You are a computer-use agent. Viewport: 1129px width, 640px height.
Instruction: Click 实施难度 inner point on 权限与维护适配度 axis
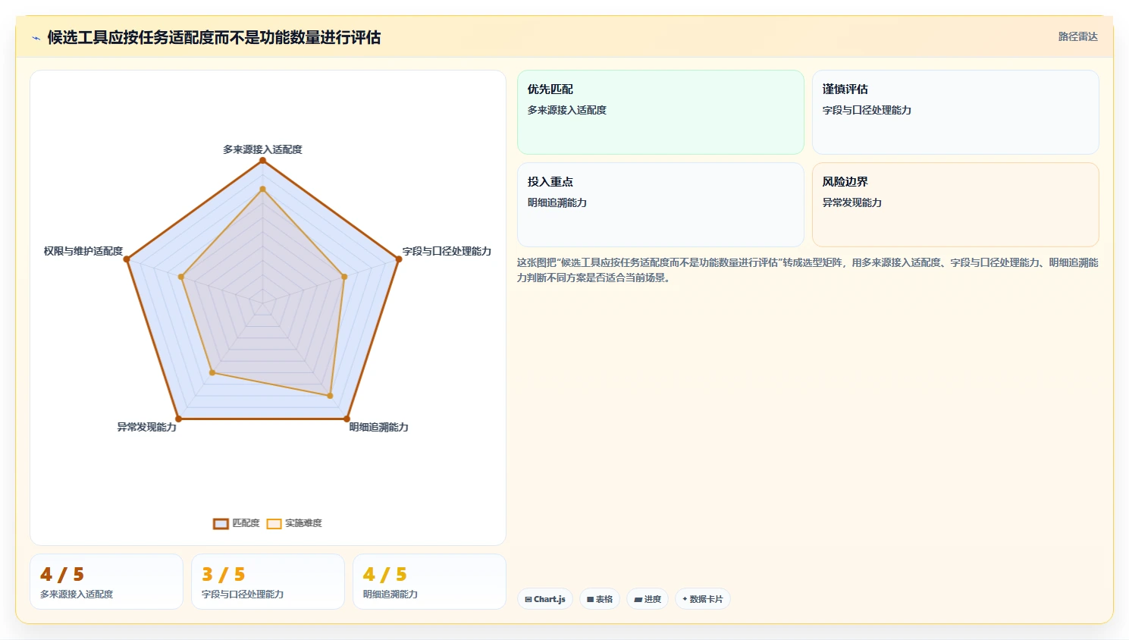pyautogui.click(x=181, y=277)
